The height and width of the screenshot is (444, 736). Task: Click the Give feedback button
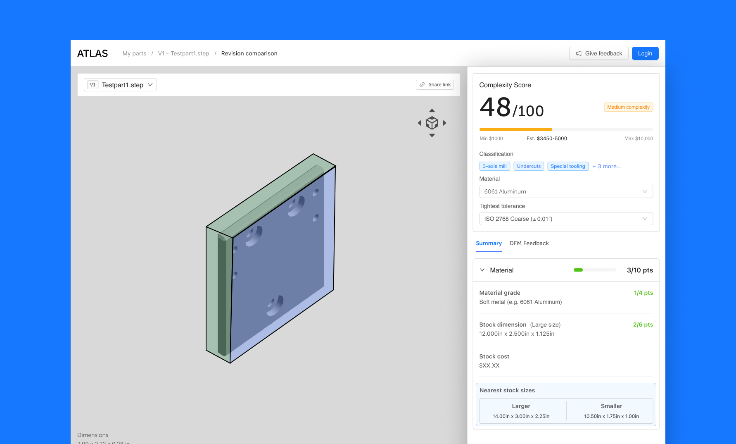[x=598, y=53]
